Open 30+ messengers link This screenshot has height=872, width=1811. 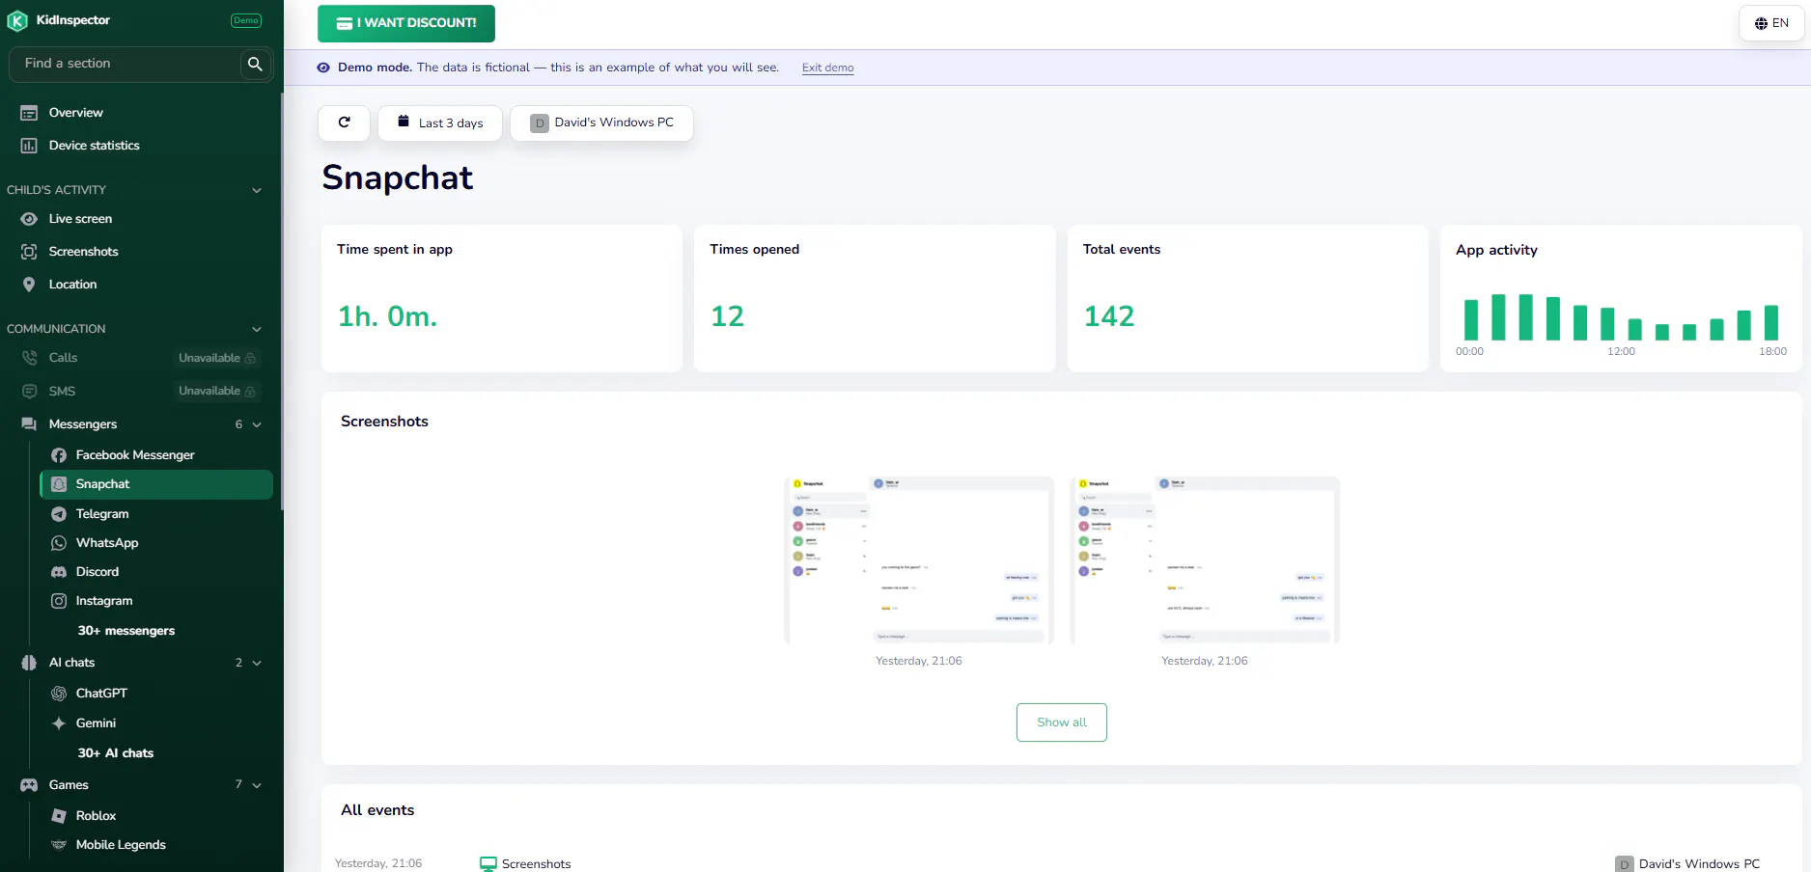click(126, 631)
